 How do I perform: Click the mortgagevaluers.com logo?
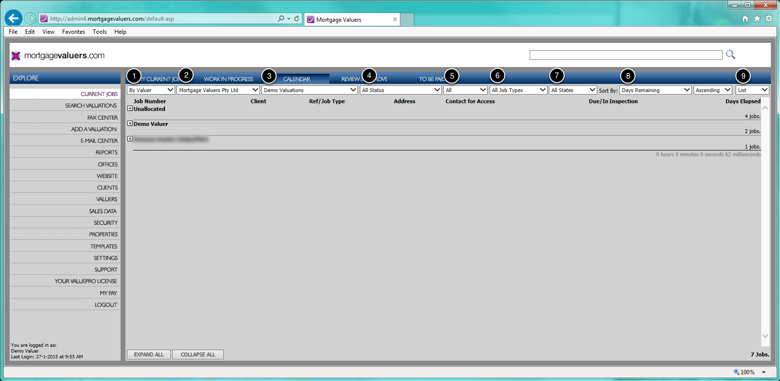58,55
